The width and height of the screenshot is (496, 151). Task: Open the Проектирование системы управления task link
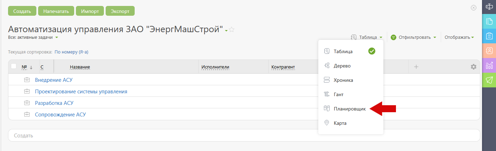81,92
